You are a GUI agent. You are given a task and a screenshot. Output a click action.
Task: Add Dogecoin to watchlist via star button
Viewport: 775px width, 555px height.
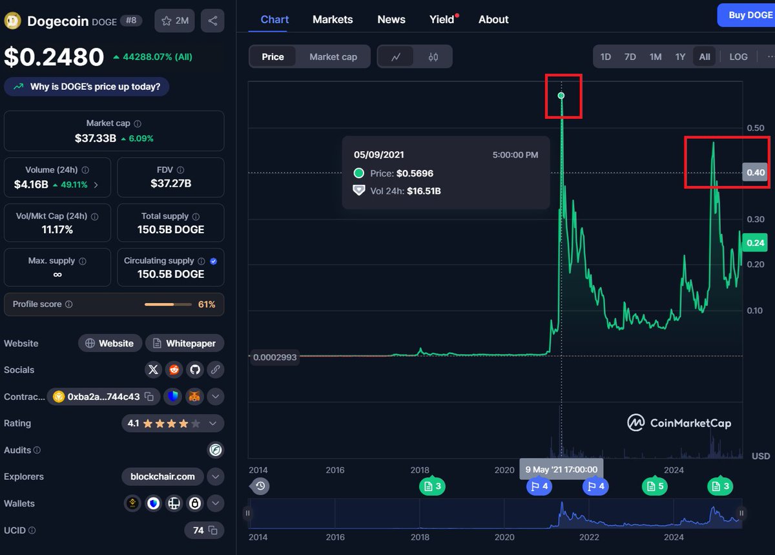174,21
